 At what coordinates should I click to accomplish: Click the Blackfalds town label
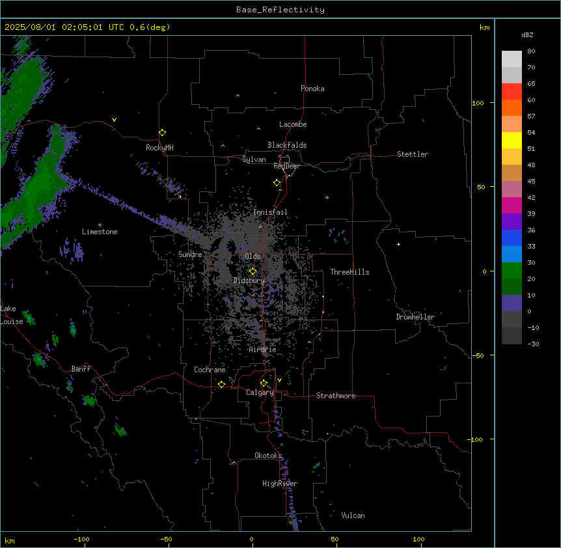click(287, 145)
